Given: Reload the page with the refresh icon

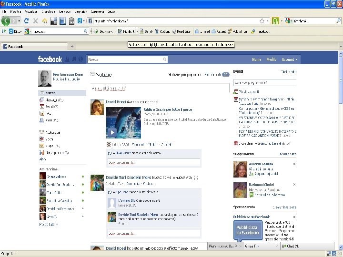Looking at the screenshot, I should pos(27,21).
